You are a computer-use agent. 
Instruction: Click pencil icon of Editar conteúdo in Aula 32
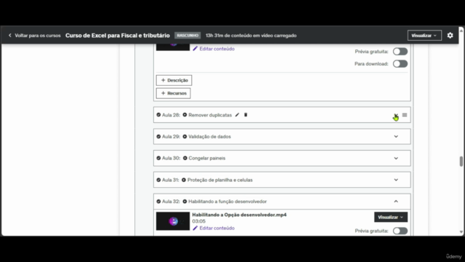click(195, 228)
